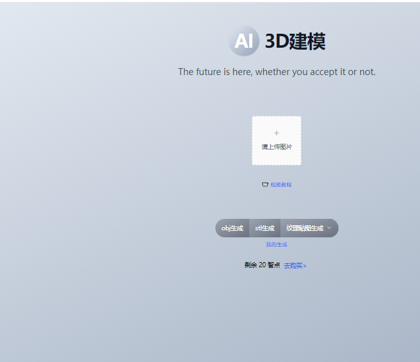420x362 pixels.
Task: Click the 3D建模 heading text
Action: [295, 41]
